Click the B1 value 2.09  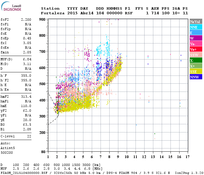pos(27,129)
